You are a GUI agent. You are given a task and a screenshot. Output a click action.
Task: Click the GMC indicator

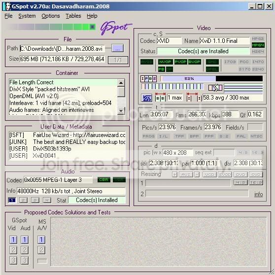[212, 62]
